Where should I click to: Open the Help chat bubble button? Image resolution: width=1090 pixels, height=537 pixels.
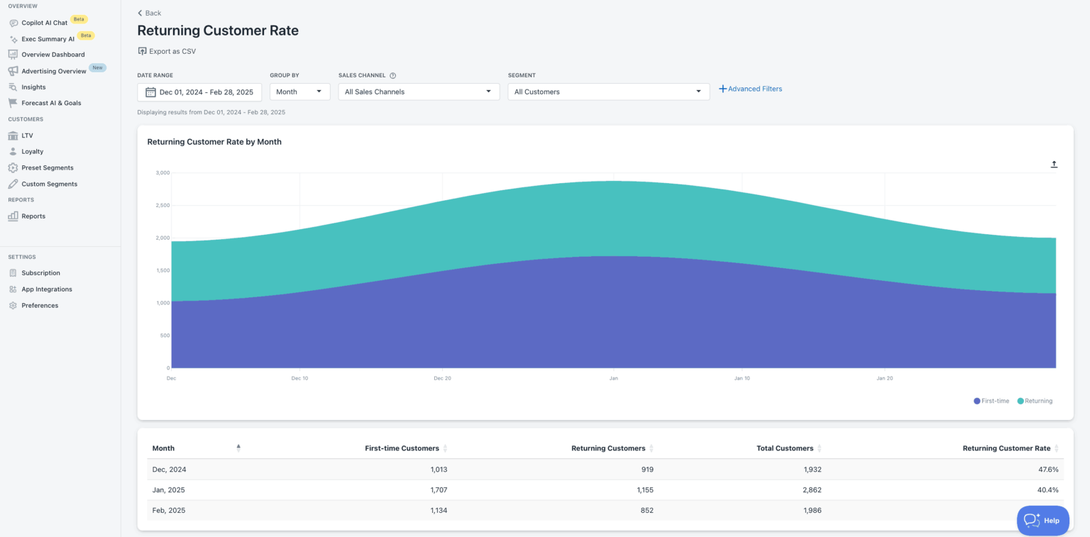point(1042,520)
